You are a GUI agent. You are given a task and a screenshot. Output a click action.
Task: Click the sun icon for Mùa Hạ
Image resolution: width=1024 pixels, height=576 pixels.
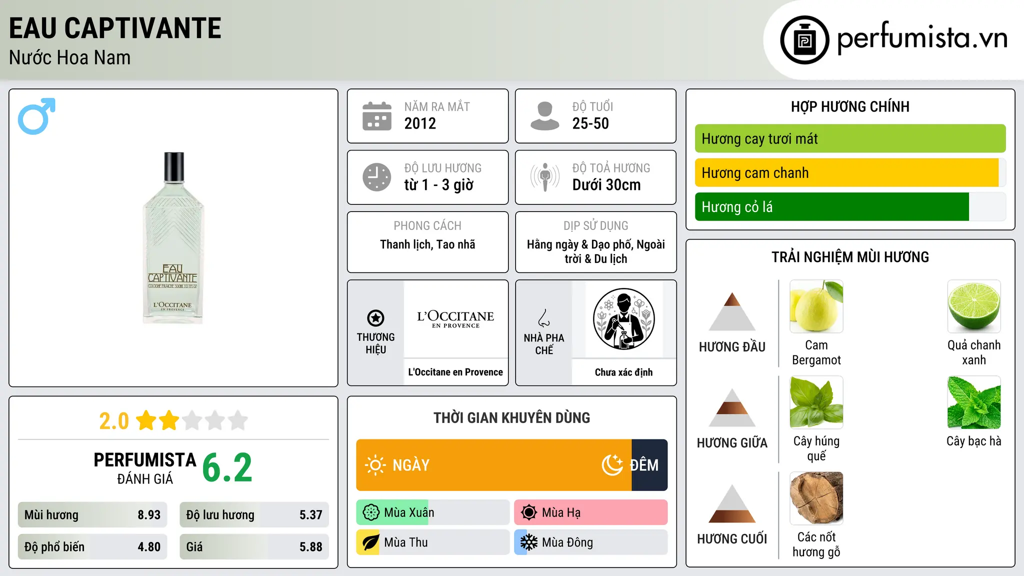tap(529, 512)
